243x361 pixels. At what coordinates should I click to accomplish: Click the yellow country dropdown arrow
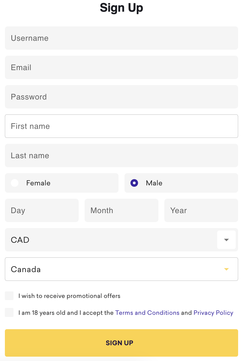click(226, 269)
